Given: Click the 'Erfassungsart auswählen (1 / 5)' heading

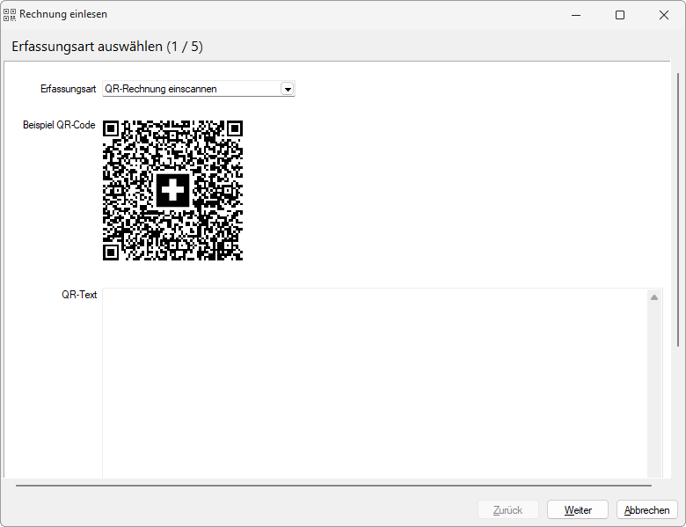Looking at the screenshot, I should pyautogui.click(x=107, y=47).
